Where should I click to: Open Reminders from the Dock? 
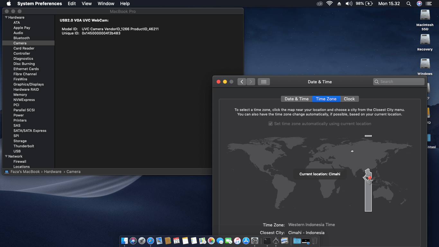click(x=194, y=241)
